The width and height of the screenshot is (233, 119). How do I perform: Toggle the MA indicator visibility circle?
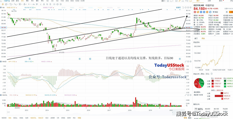pos(1,7)
